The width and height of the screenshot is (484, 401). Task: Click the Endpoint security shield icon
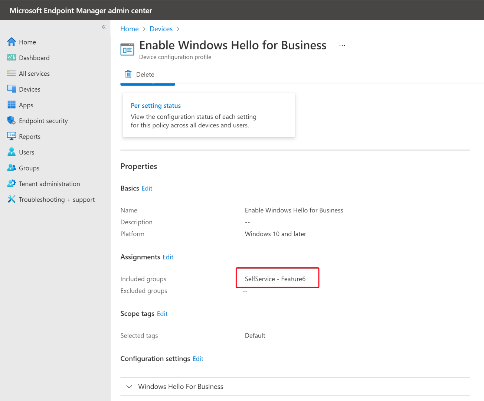[x=12, y=120]
